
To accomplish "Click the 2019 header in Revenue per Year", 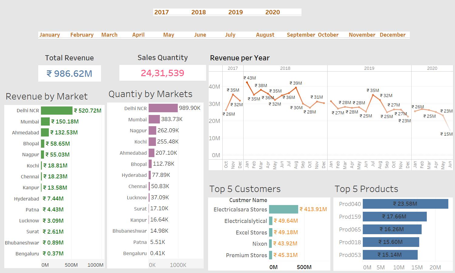I will 369,68.
